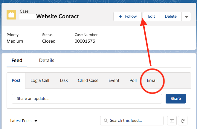Switch to the Feed tab
This screenshot has width=197, height=129.
[x=17, y=60]
